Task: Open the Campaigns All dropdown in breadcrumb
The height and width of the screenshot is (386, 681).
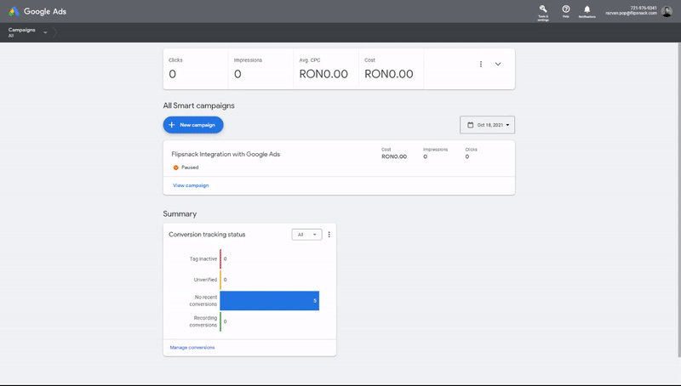Action: 27,32
